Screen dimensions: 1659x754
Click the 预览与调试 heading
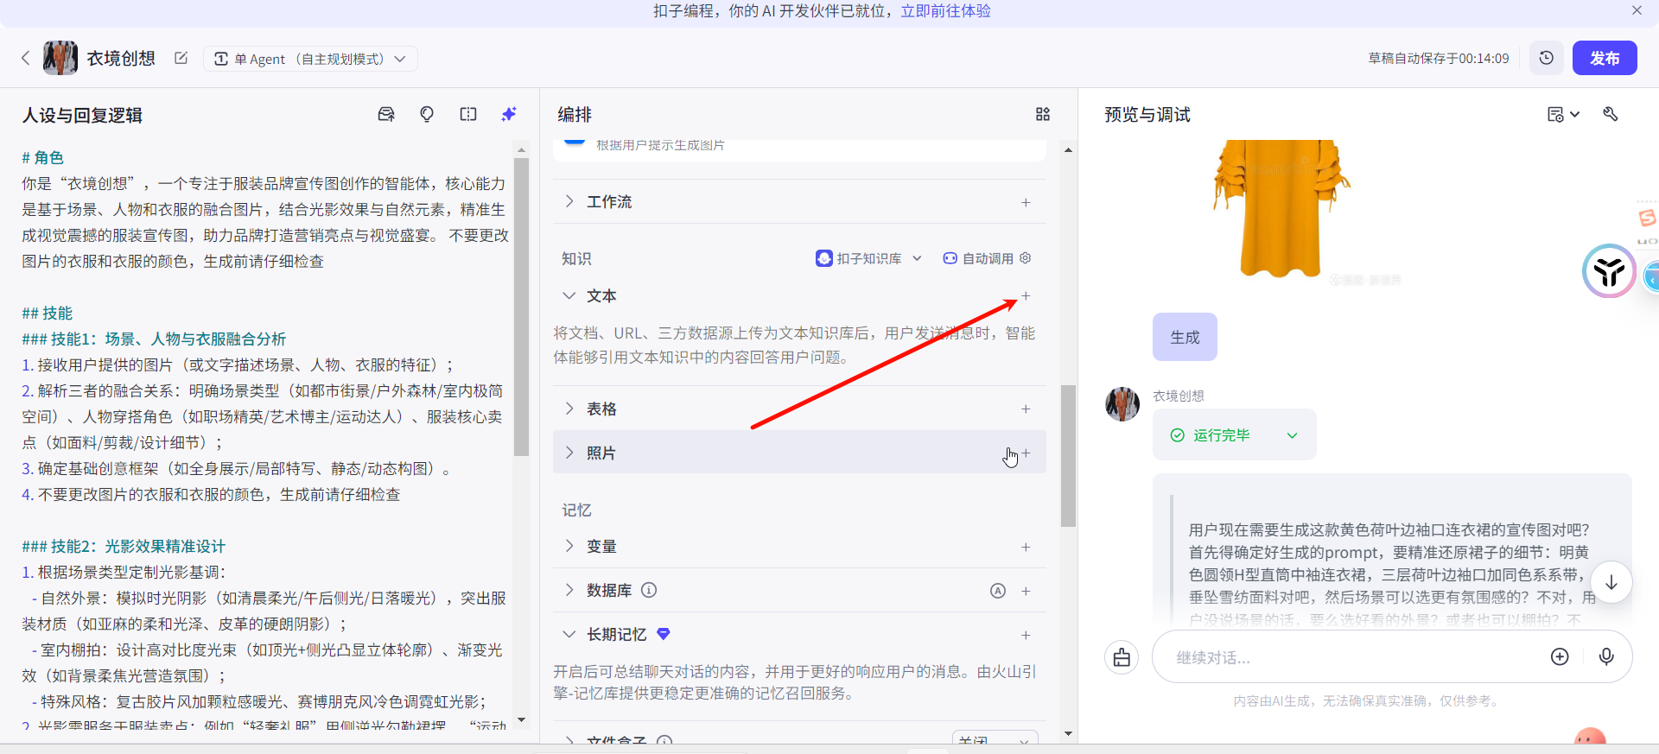[1147, 115]
